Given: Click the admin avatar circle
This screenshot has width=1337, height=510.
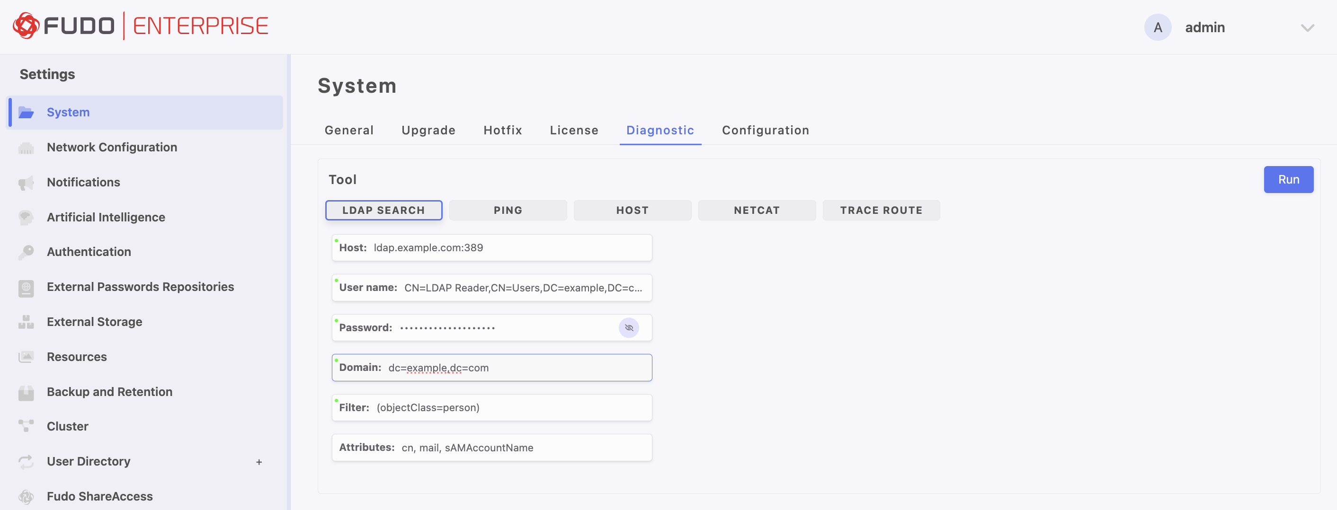Looking at the screenshot, I should point(1158,27).
